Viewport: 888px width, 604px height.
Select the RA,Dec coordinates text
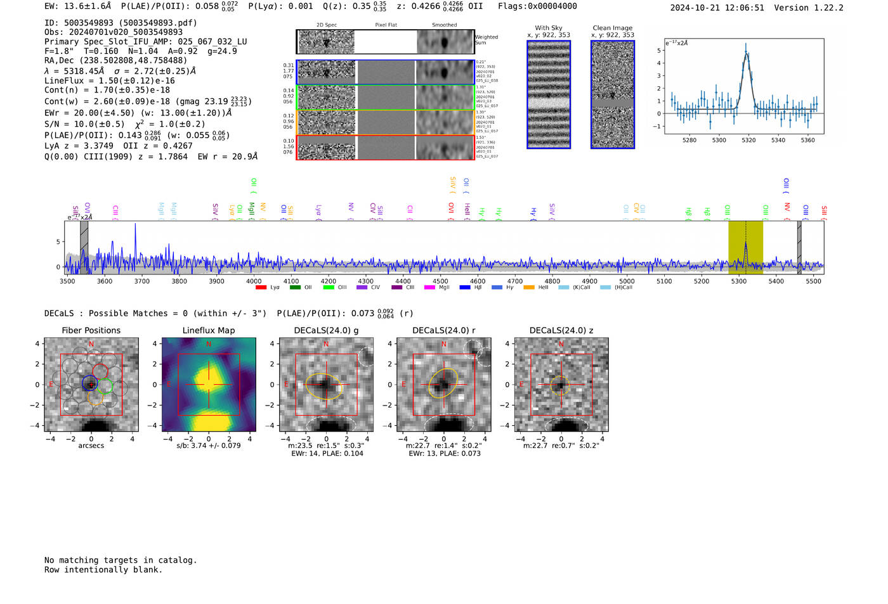[116, 61]
